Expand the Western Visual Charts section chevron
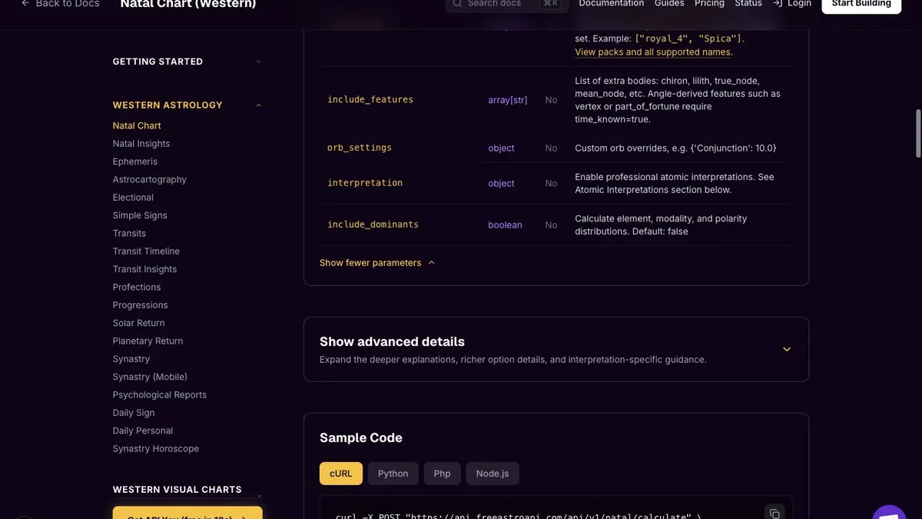 point(258,496)
